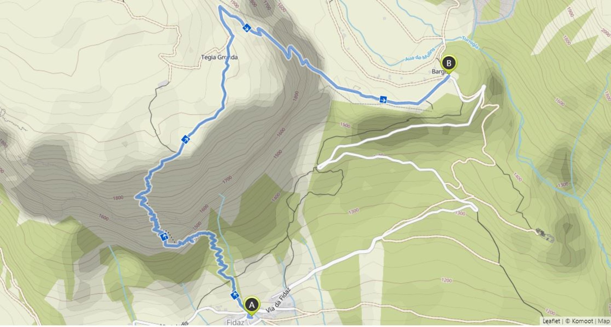The image size is (611, 327).
Task: Click the Turnigla stream label
Action: 470,43
